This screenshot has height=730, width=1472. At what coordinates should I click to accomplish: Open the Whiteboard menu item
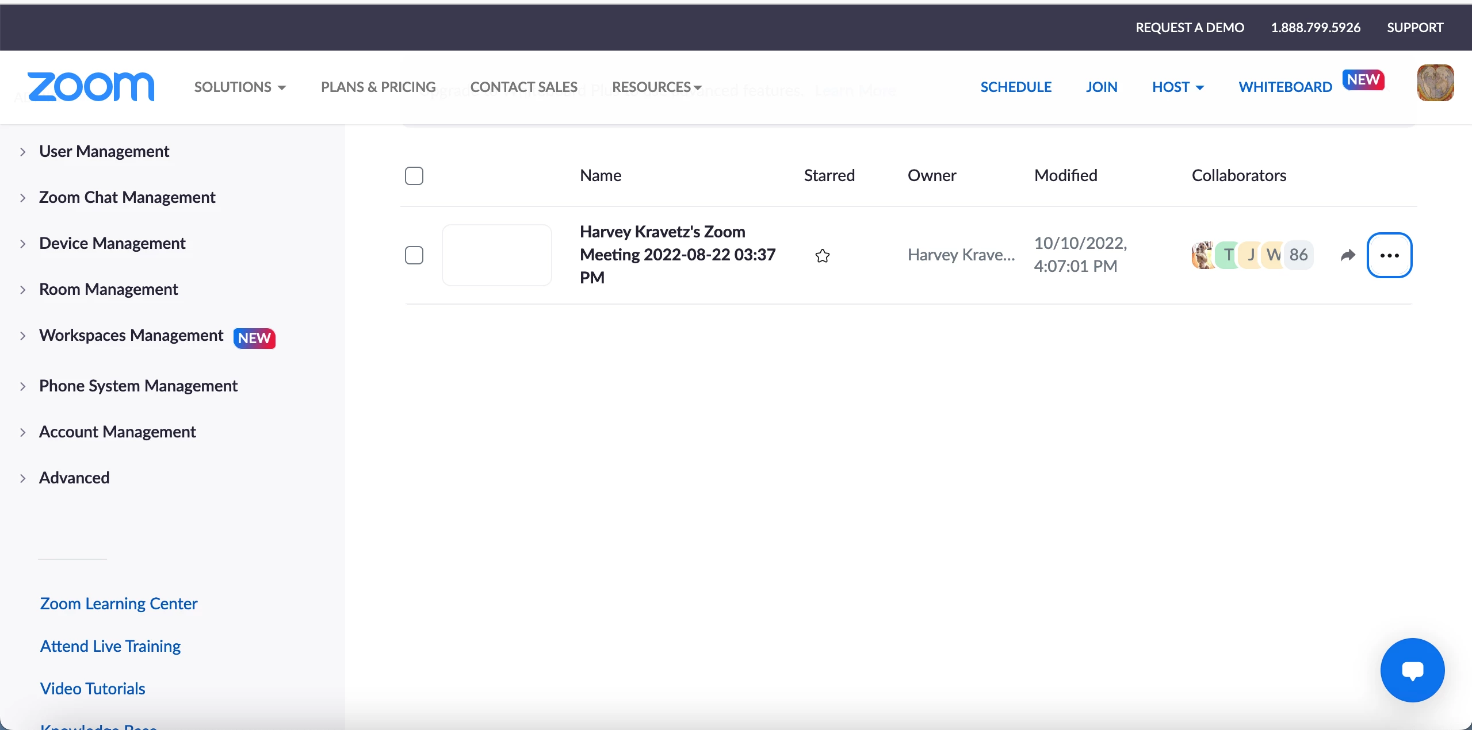pyautogui.click(x=1285, y=87)
